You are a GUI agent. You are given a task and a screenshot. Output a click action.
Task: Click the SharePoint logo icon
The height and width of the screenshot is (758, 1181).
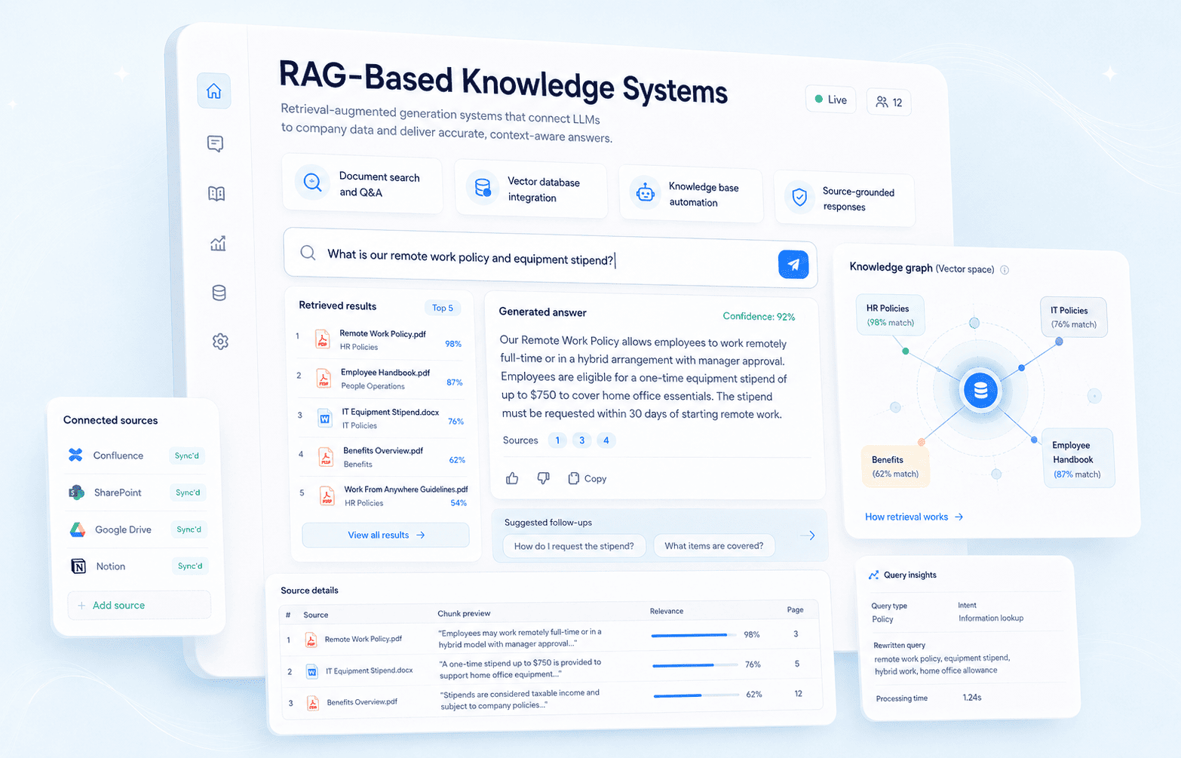click(x=76, y=493)
